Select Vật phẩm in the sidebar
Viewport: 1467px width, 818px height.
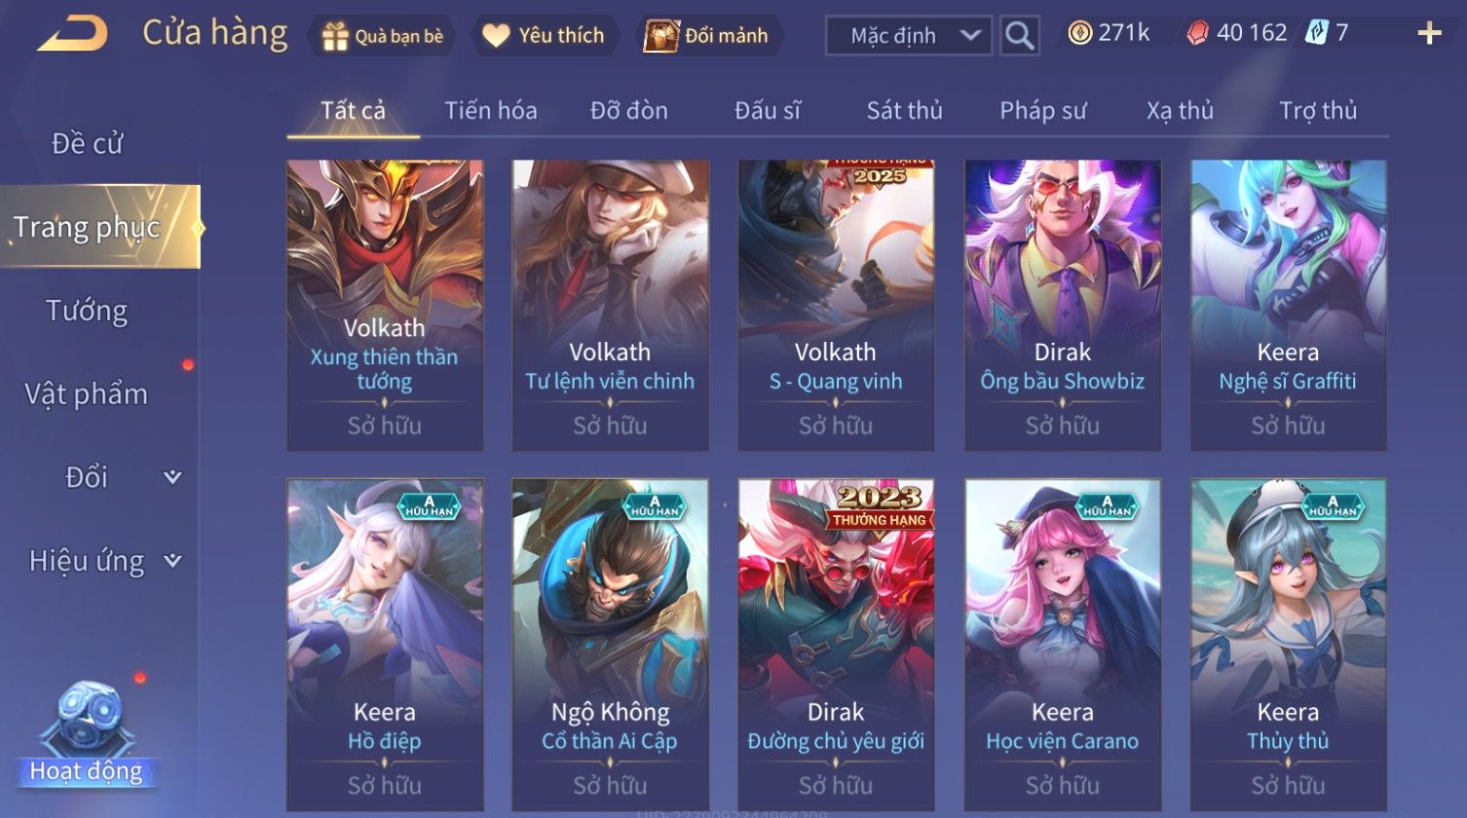[x=87, y=394]
